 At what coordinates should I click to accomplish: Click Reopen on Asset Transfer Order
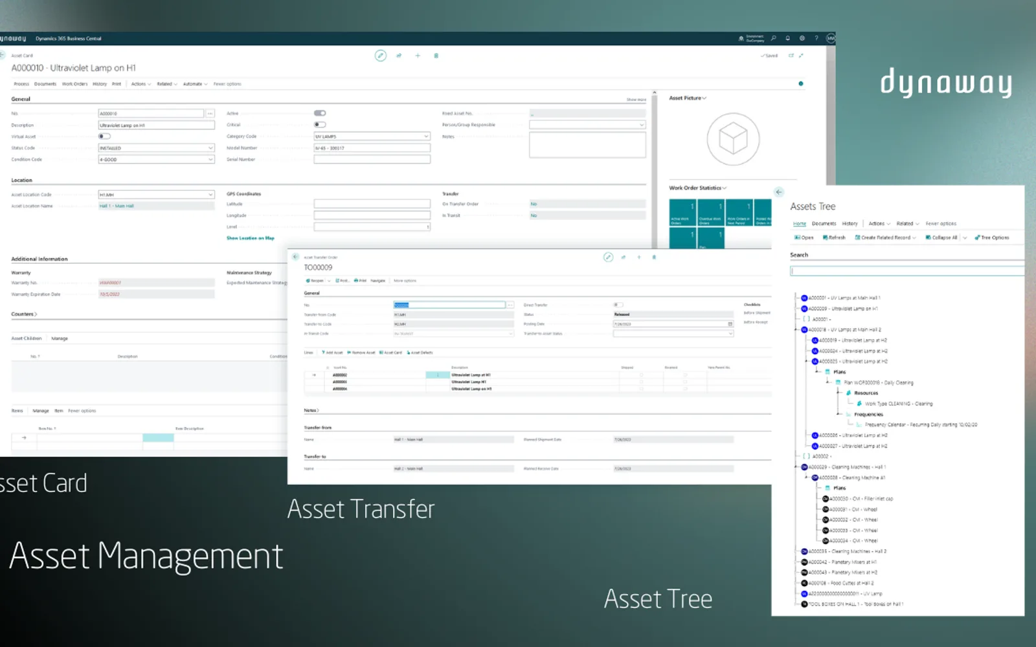point(315,281)
